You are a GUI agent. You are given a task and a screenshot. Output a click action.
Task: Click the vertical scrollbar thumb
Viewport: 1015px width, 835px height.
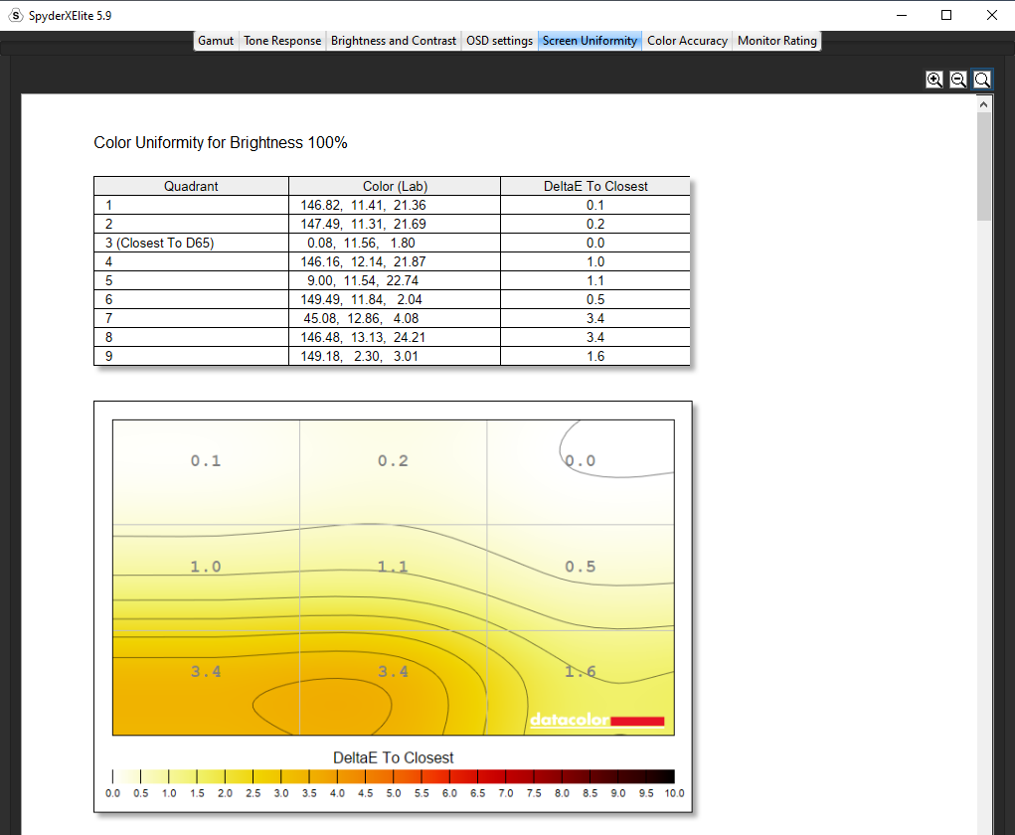coord(984,164)
